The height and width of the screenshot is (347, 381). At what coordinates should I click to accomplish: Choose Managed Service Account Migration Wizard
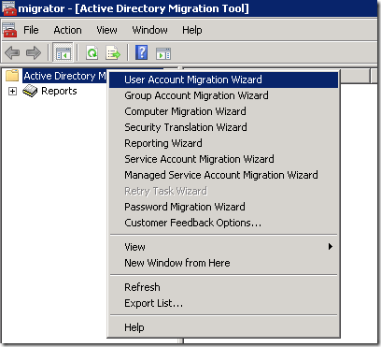223,175
